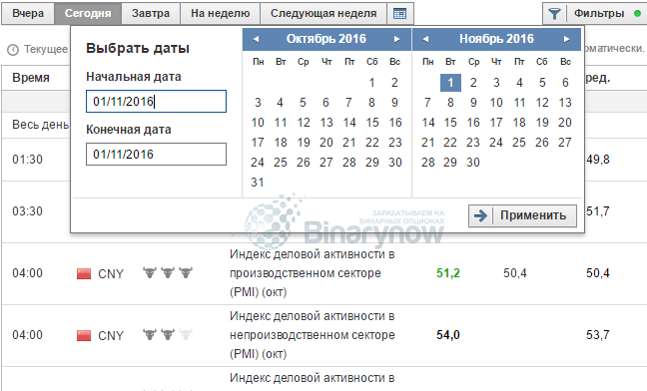Click the 49,8 value cell
Image resolution: width=647 pixels, height=391 pixels.
597,159
